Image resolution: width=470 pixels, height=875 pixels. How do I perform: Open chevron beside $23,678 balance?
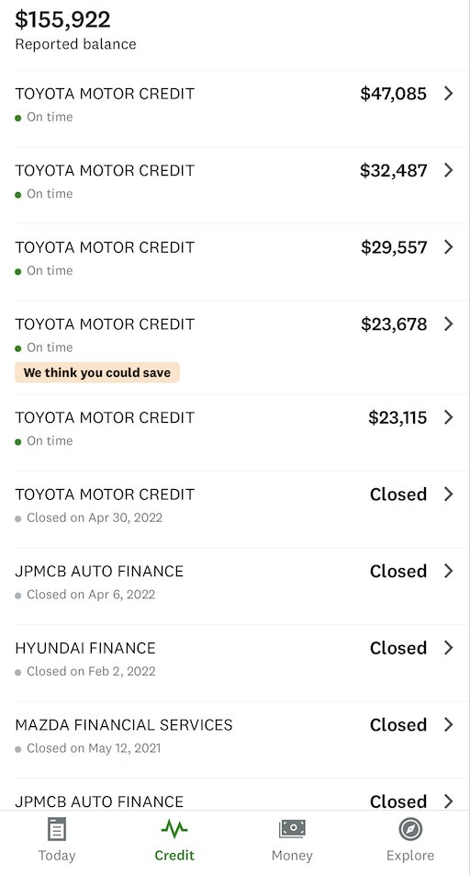pyautogui.click(x=448, y=324)
